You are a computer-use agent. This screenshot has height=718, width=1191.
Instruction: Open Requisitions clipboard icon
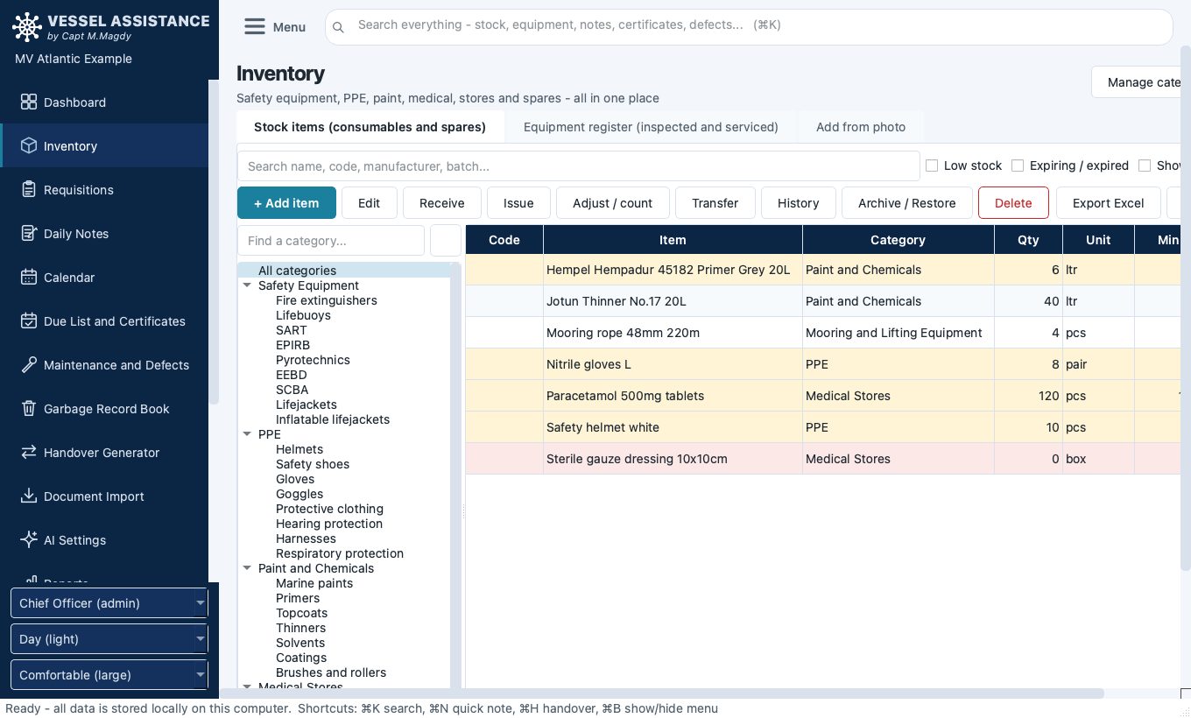pyautogui.click(x=29, y=190)
